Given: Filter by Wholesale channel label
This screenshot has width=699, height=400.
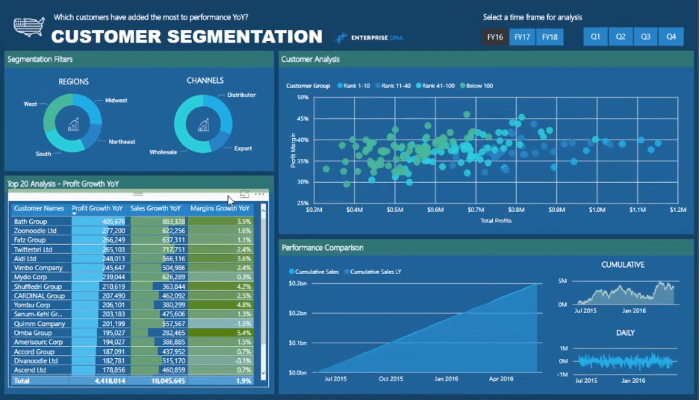Looking at the screenshot, I should (163, 152).
